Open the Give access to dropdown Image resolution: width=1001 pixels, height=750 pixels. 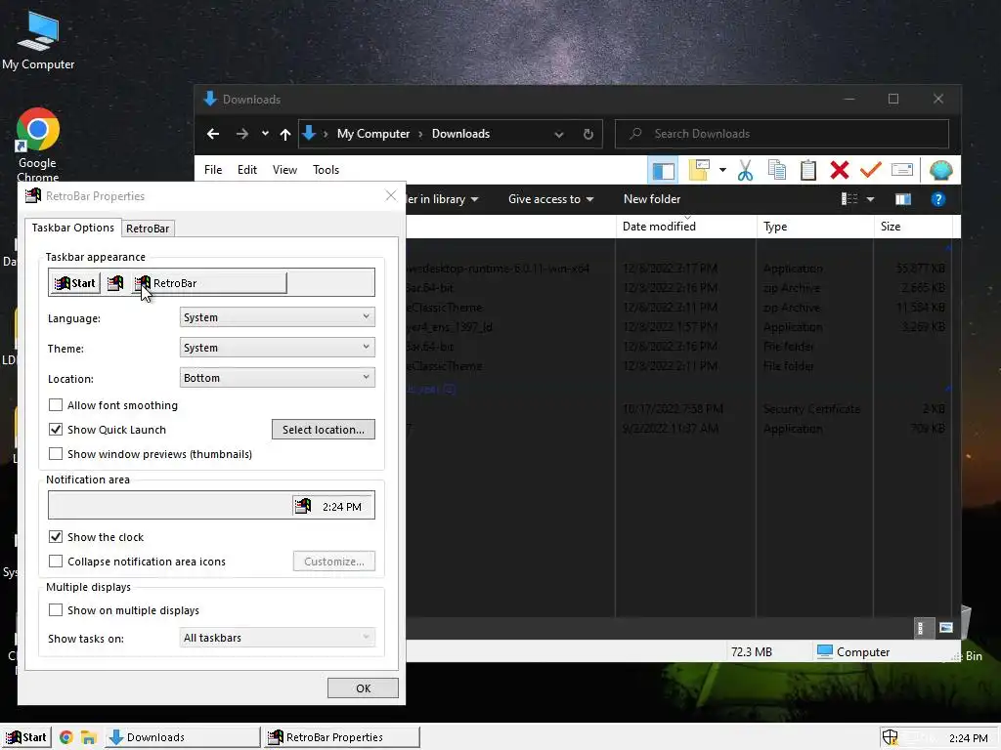point(551,199)
